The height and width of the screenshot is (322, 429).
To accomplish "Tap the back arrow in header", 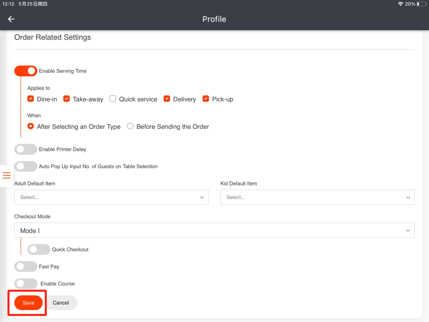I will [x=11, y=19].
